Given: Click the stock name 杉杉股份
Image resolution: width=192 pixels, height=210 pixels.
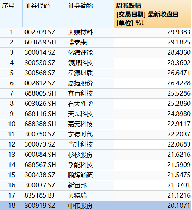Looking at the screenshot, I should tap(80, 155).
